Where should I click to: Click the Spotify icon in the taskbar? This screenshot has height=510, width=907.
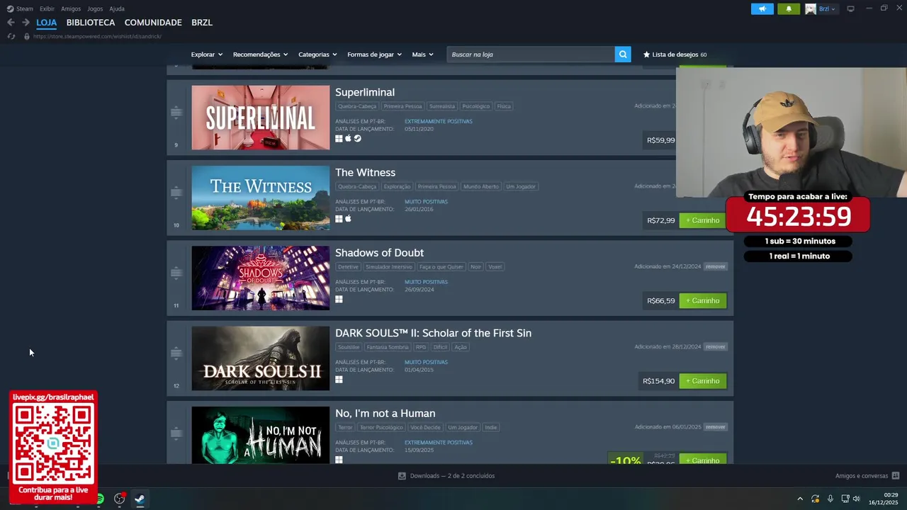(x=100, y=499)
